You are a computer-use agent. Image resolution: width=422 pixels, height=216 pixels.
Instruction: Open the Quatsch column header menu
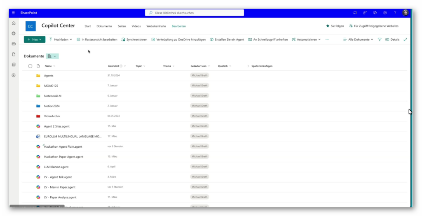pos(225,66)
